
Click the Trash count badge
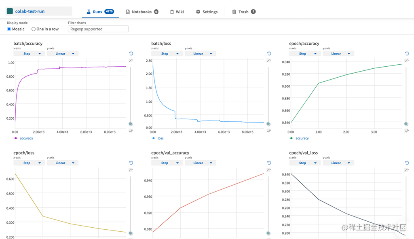(253, 11)
